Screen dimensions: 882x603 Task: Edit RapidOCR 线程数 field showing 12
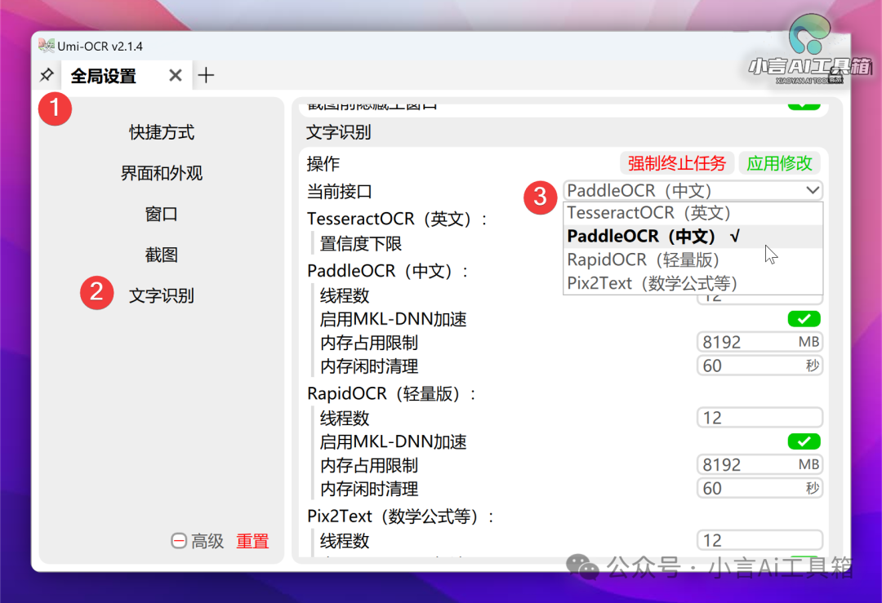coord(759,418)
